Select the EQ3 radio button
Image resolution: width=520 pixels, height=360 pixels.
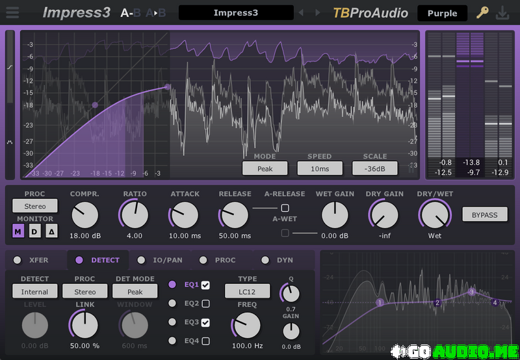172,322
